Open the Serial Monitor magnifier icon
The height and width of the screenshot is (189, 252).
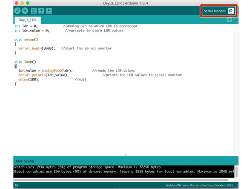pos(231,11)
